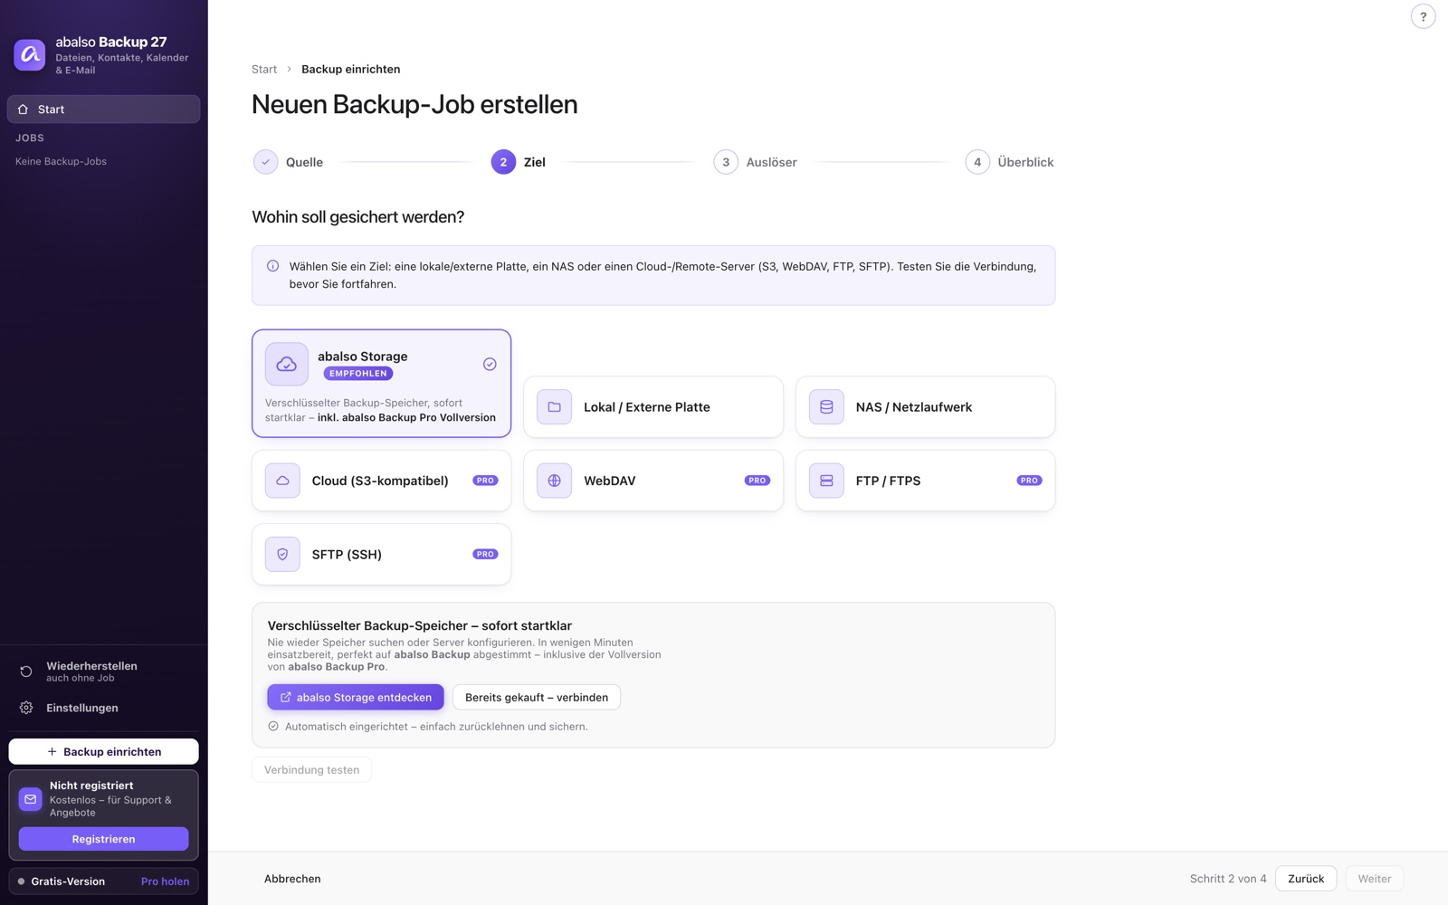Click the external-link icon on abalso Storage entdecken
Screen dimensions: 1448x905
(x=286, y=697)
